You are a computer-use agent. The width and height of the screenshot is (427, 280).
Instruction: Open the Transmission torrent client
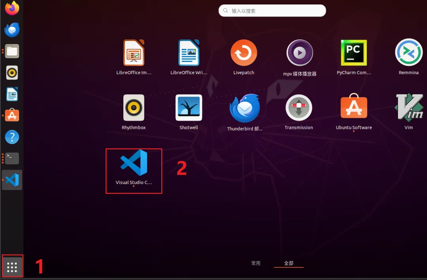tap(299, 112)
